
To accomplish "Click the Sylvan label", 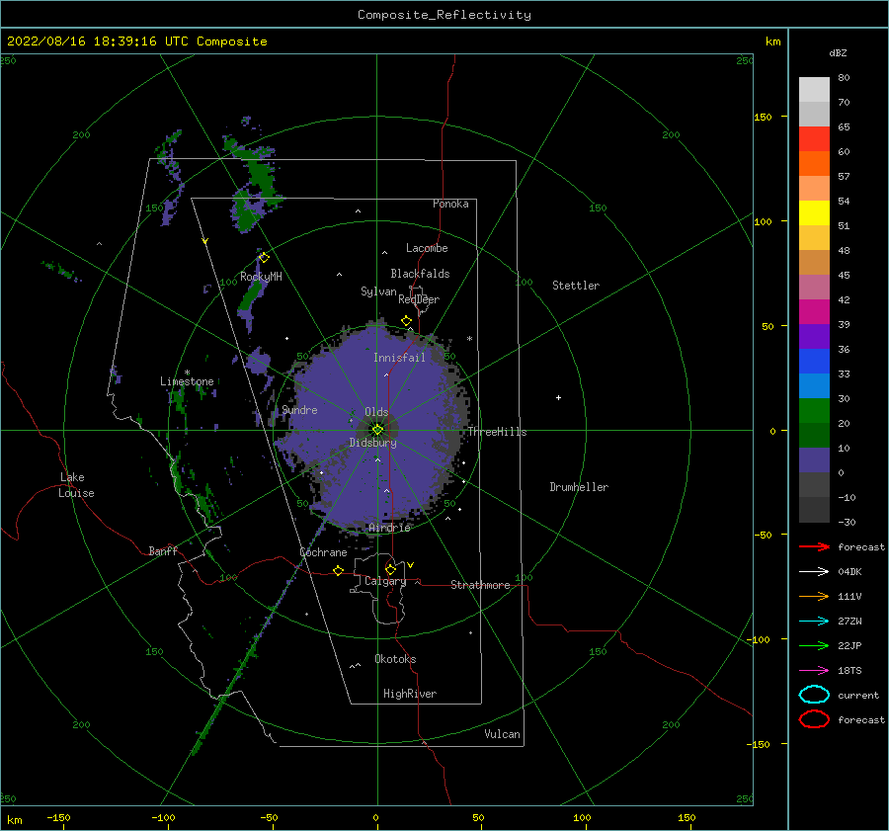I will point(378,291).
